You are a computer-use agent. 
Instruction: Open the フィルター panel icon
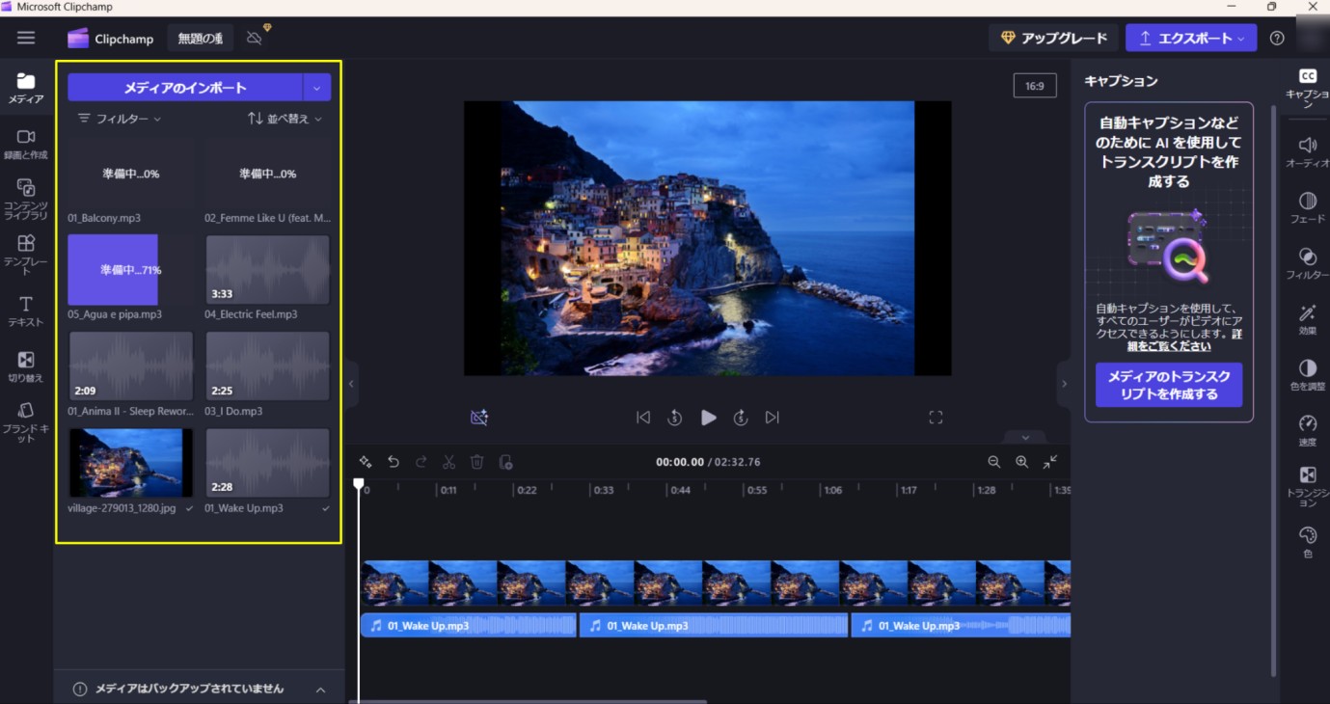pyautogui.click(x=1308, y=263)
